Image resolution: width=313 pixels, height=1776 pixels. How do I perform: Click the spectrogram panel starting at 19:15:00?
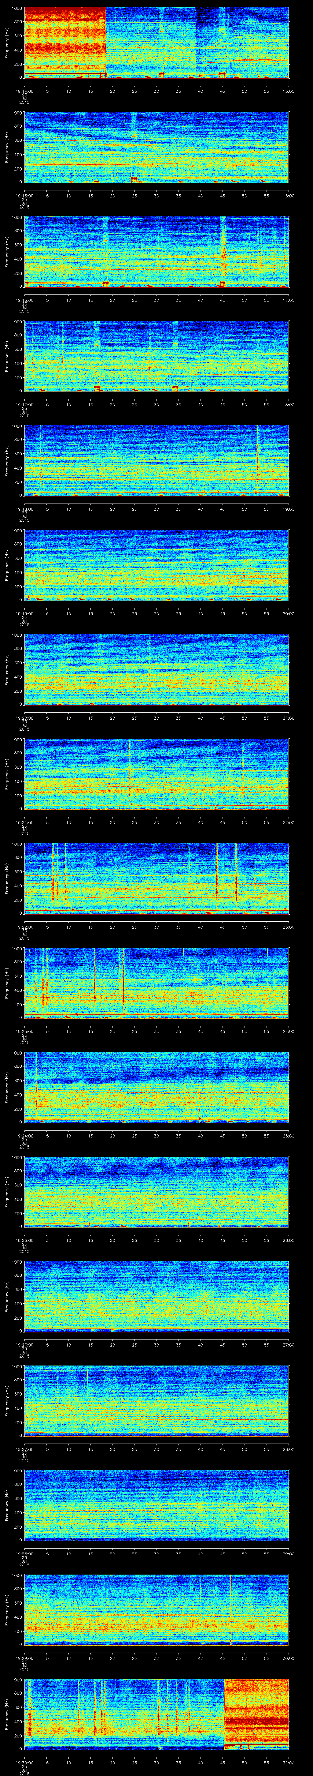[156, 148]
